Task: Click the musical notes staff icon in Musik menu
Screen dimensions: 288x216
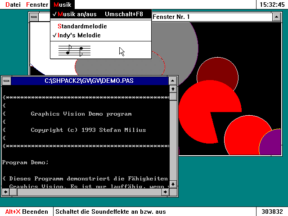Action: coord(75,50)
